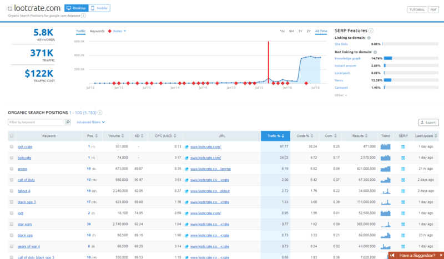
Task: Click info icon next to Linking to domain
Action: pyautogui.click(x=369, y=38)
